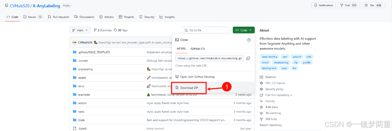Click the file icon beside .flake8
Screen dimensions: 392x131
[x=75, y=129]
